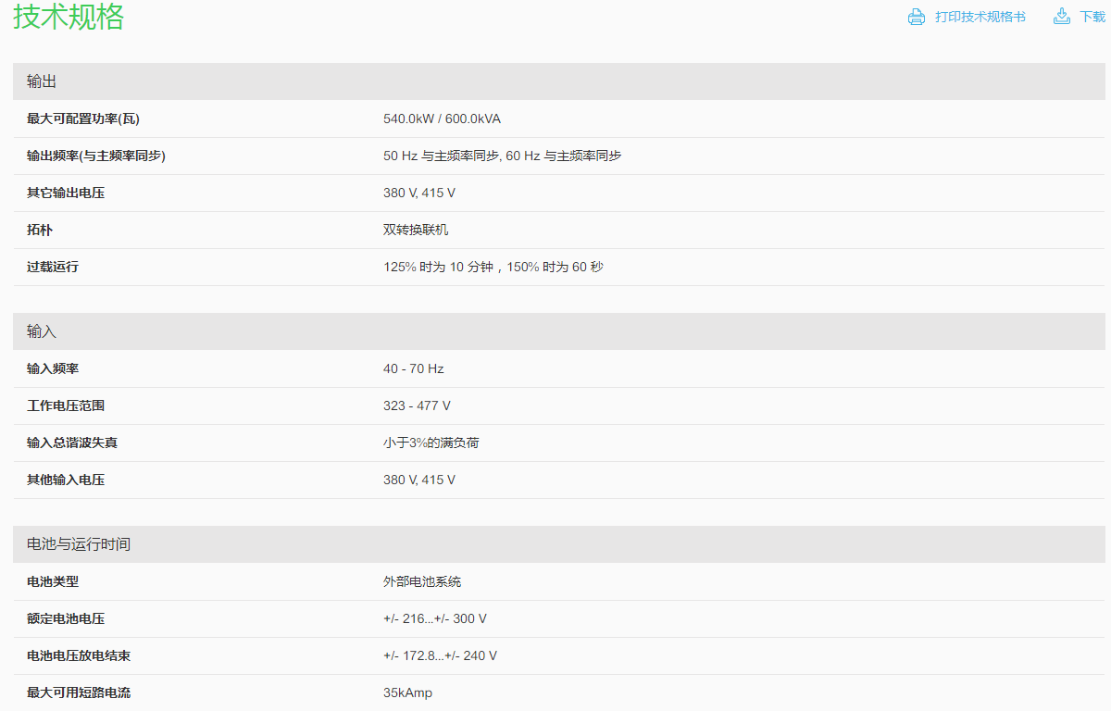Click the 下载 text link

[1092, 17]
